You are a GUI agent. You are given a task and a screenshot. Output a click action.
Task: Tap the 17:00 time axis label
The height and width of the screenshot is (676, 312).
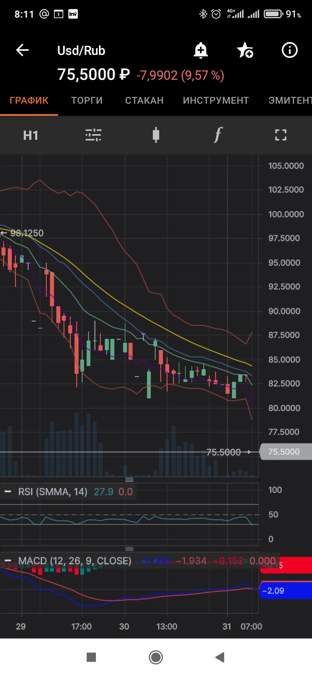pyautogui.click(x=81, y=626)
